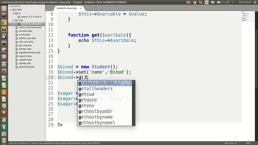Choose gethostbynamel autocomplete suggestion

click(x=105, y=122)
